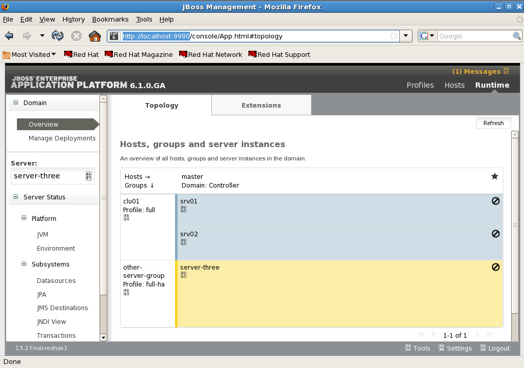The width and height of the screenshot is (524, 368).
Task: Open JMS Destinations
Action: [62, 308]
